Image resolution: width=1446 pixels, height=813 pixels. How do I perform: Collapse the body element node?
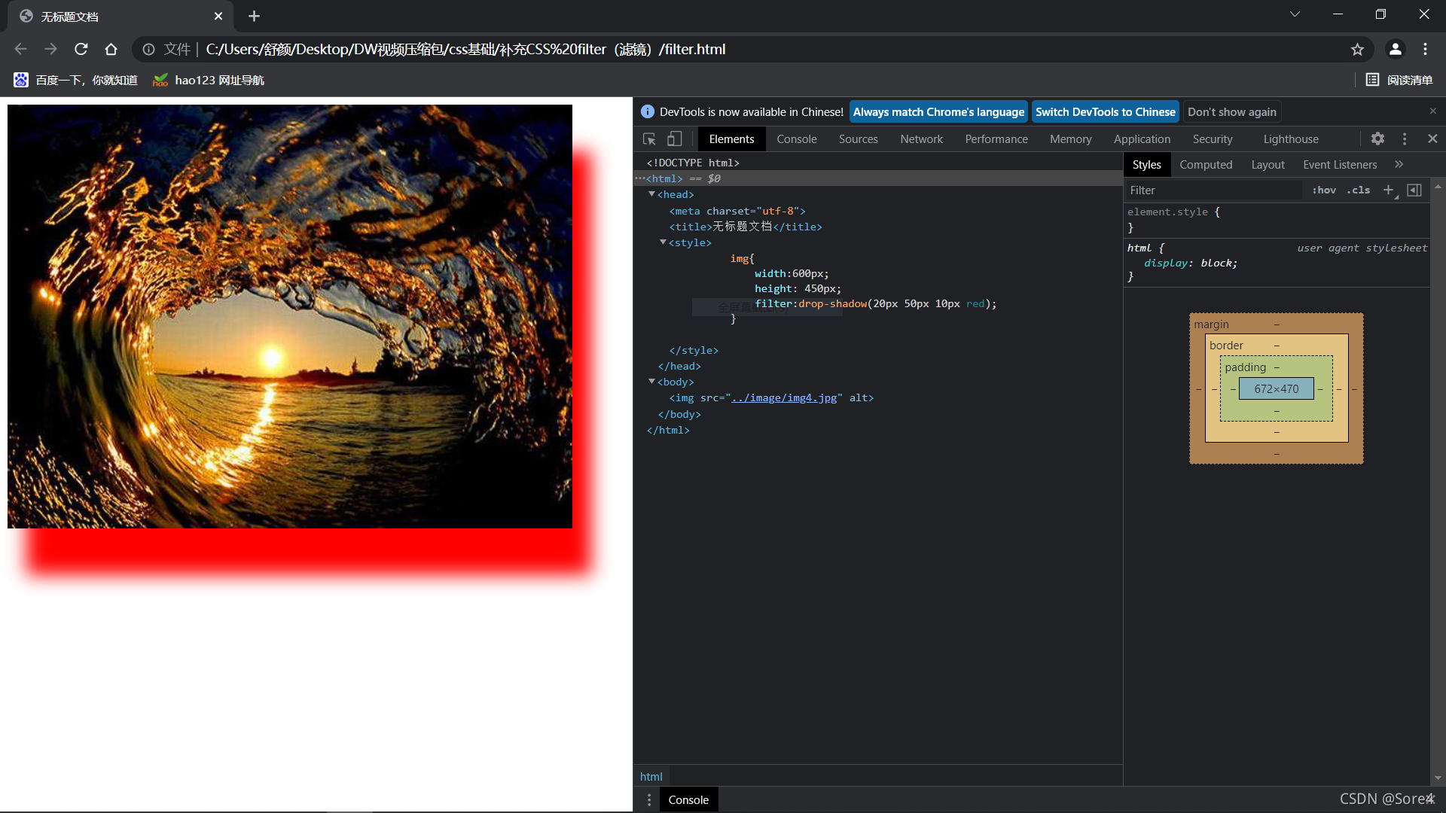click(x=652, y=382)
